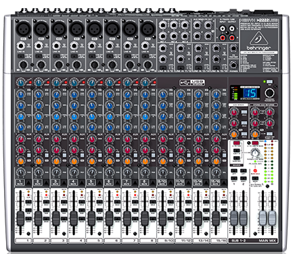Click channel 3 teal compressor knob
Viewport: 293px width, 254px height.
tap(56, 83)
